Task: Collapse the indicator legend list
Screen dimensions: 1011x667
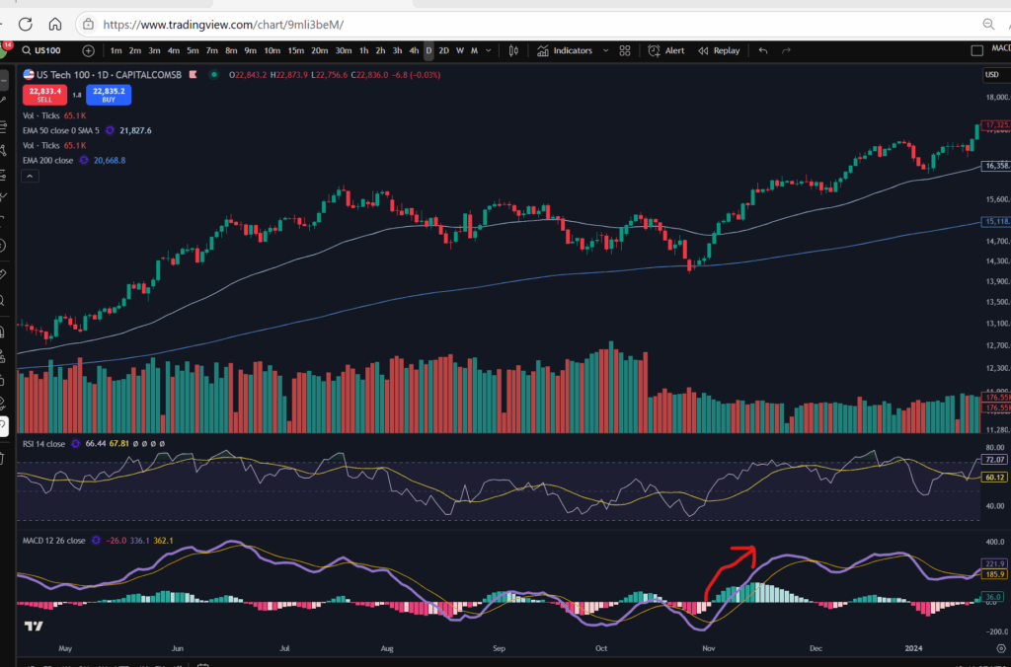Action: (30, 176)
